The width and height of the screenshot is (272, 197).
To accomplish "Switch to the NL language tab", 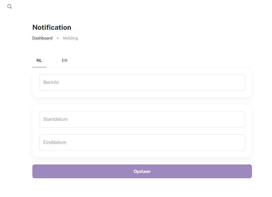I will (x=39, y=61).
